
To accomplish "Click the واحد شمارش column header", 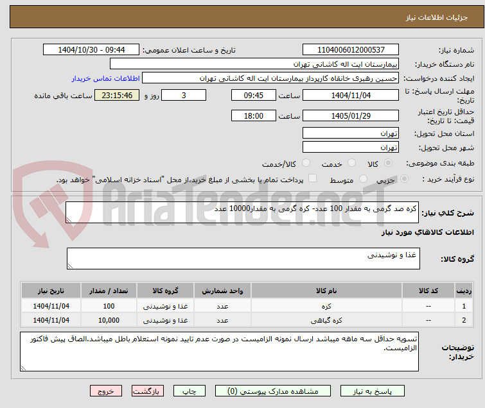I will pyautogui.click(x=222, y=291).
